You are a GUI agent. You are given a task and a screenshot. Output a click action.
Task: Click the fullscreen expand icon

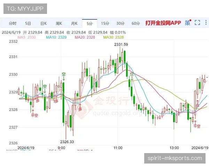[197, 23]
